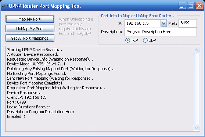Click the Description input field
This screenshot has width=205, height=137.
click(x=161, y=32)
